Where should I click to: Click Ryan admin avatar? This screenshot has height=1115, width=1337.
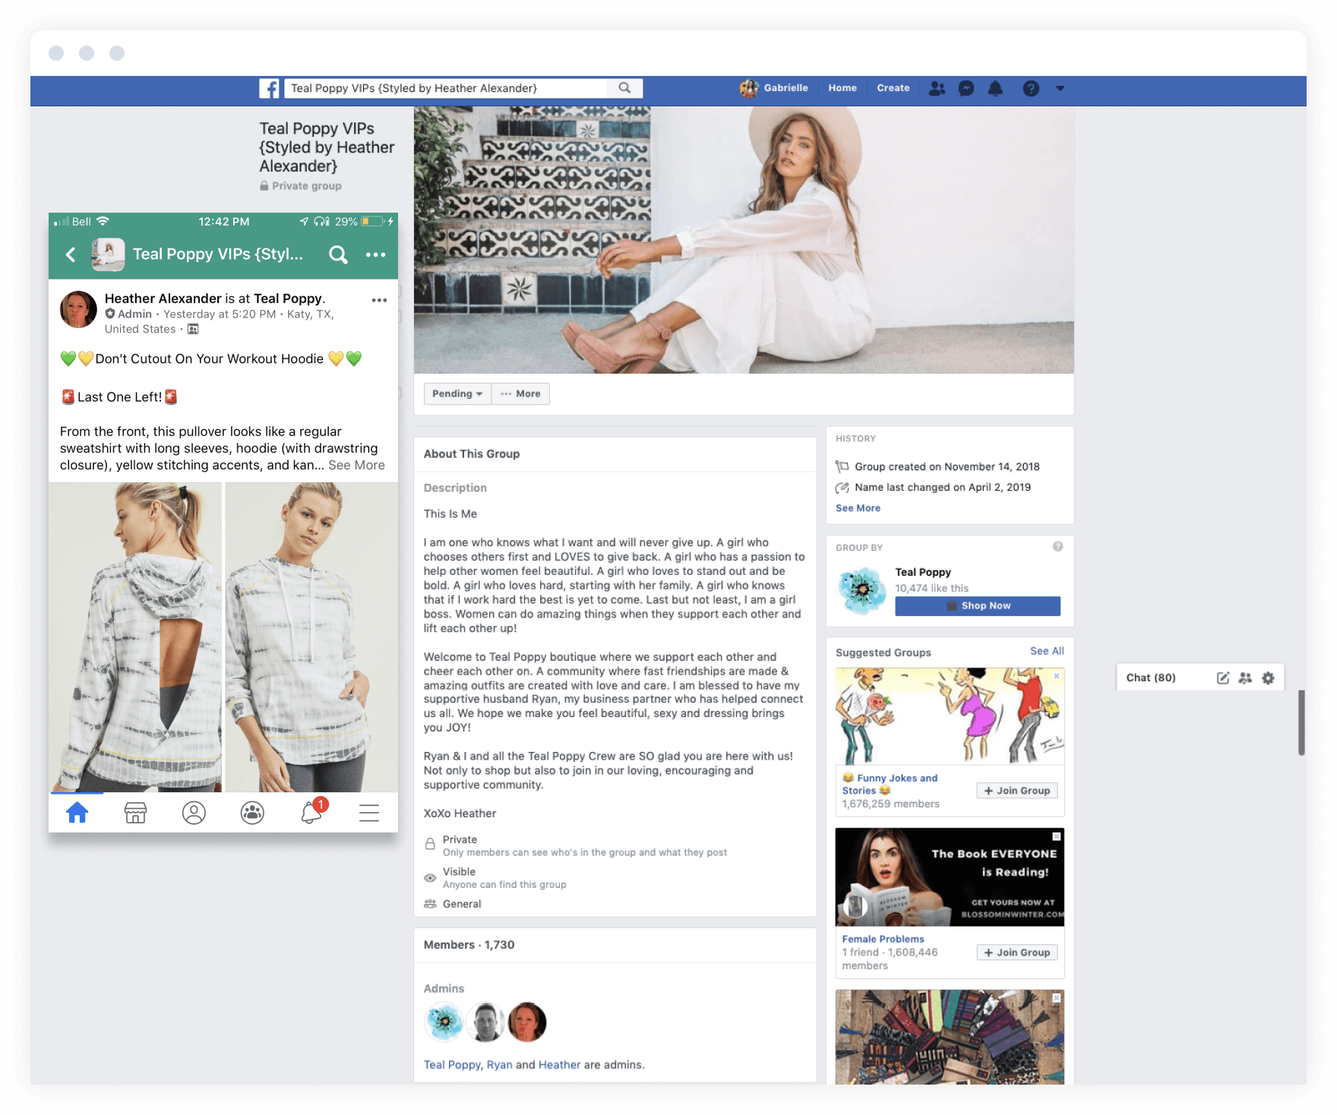tap(485, 1022)
